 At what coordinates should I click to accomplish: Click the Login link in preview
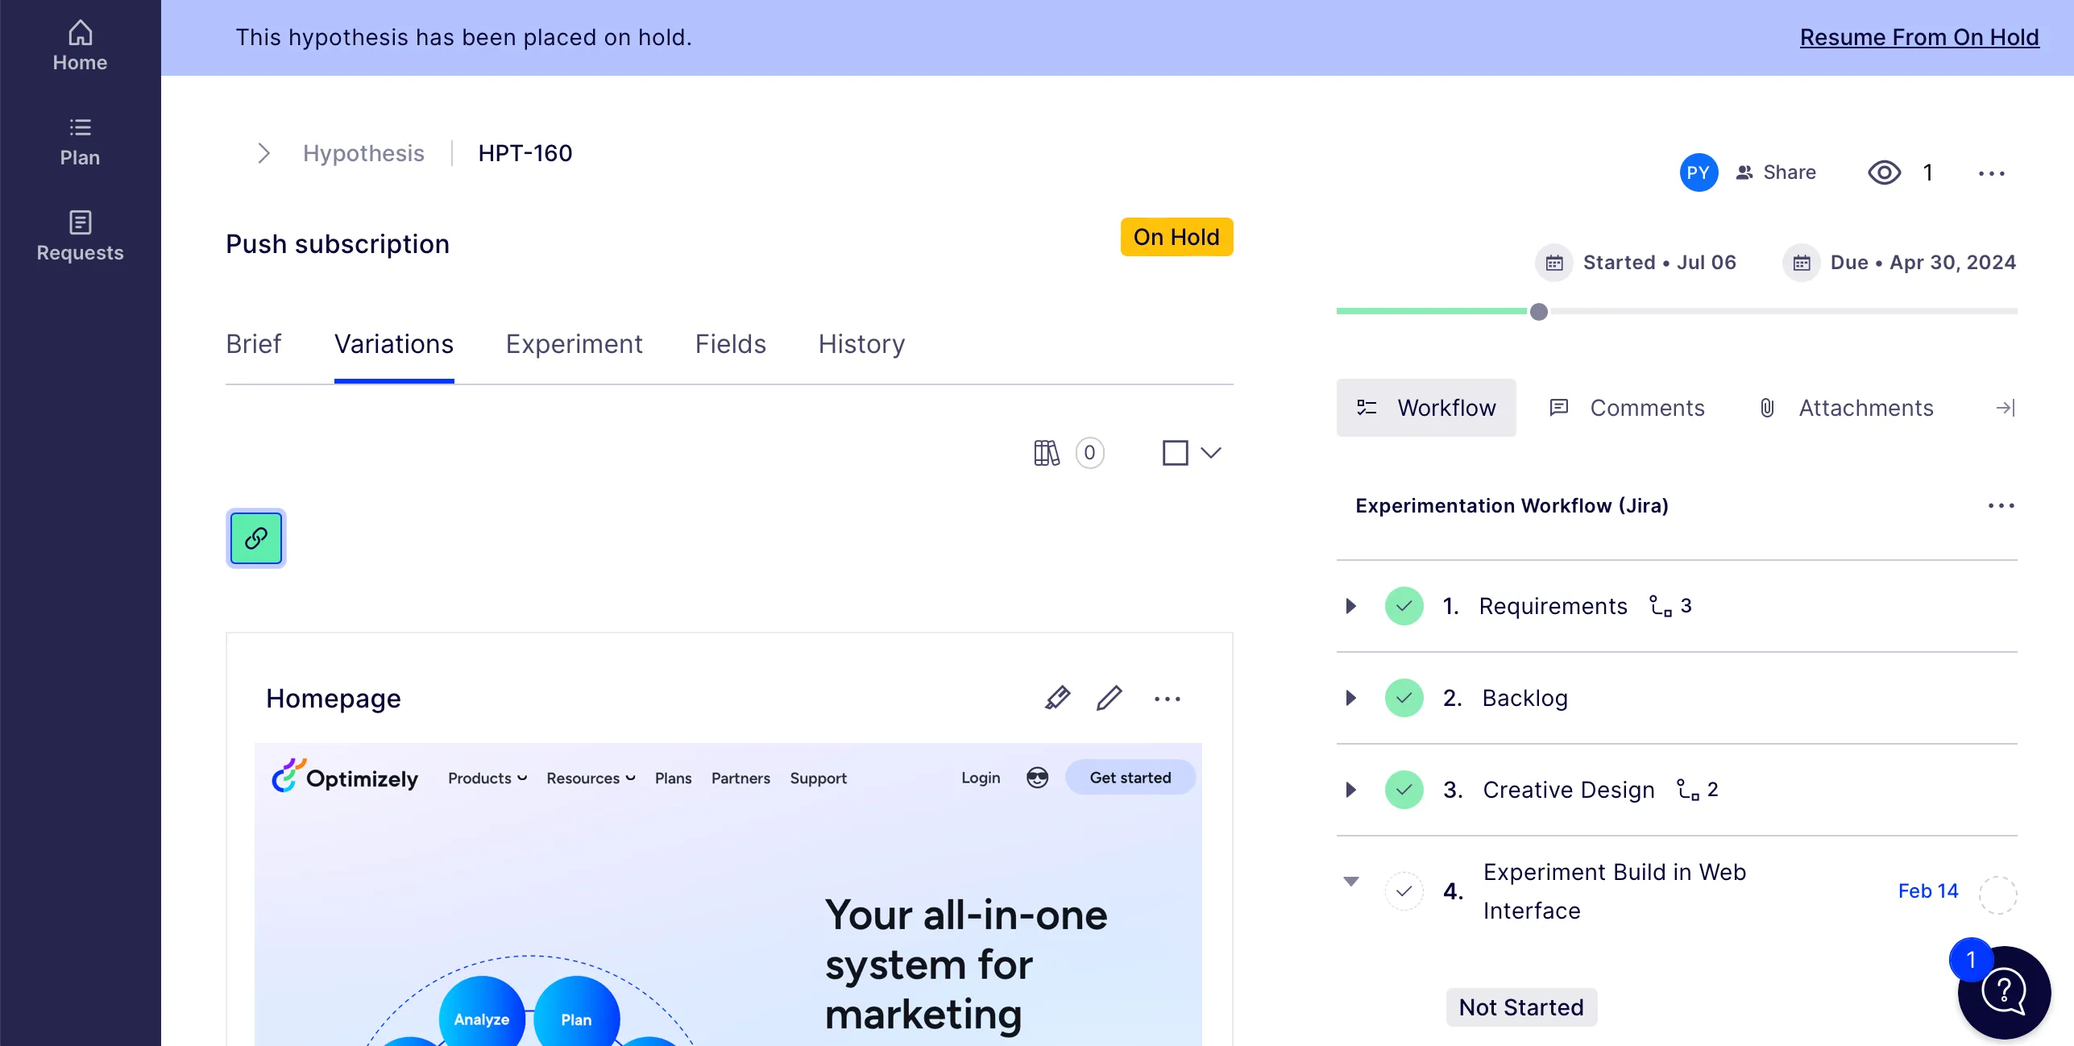[x=981, y=778]
